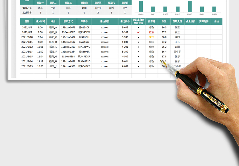This screenshot has height=166, width=239.
Task: Toggle high-risk mark for 稻壳_D row
Action: click(x=138, y=42)
